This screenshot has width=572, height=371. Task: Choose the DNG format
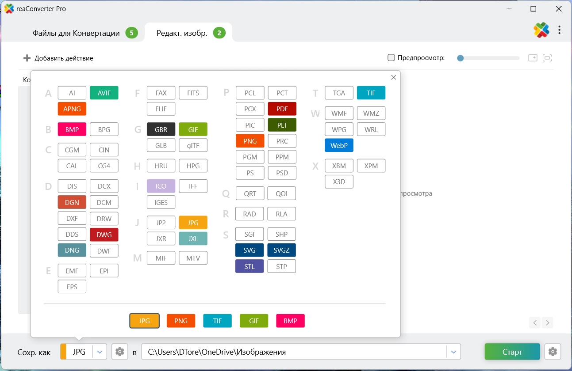(72, 250)
